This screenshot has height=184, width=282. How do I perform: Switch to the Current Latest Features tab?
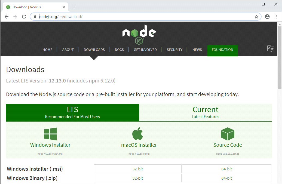206,112
